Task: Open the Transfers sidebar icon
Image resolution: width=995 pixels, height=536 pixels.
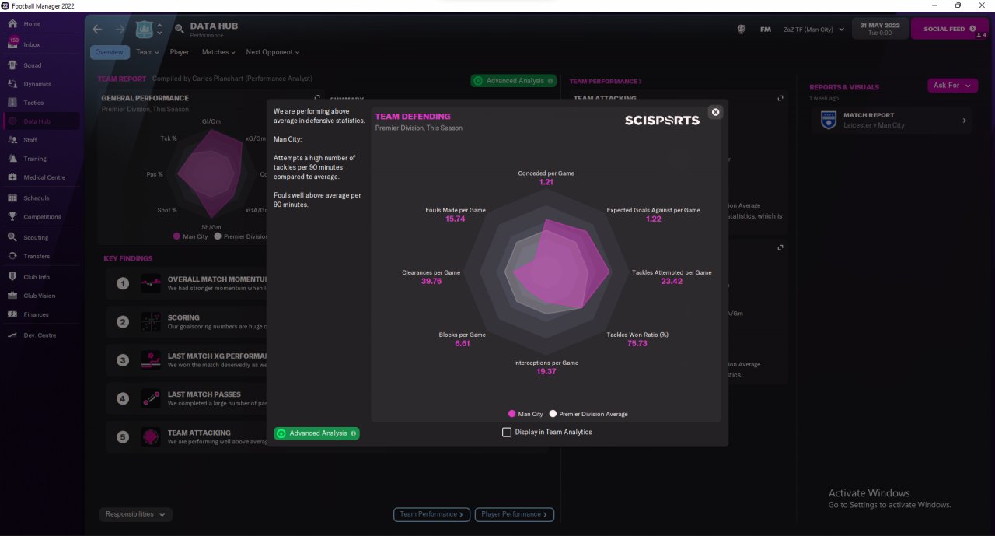Action: click(12, 256)
